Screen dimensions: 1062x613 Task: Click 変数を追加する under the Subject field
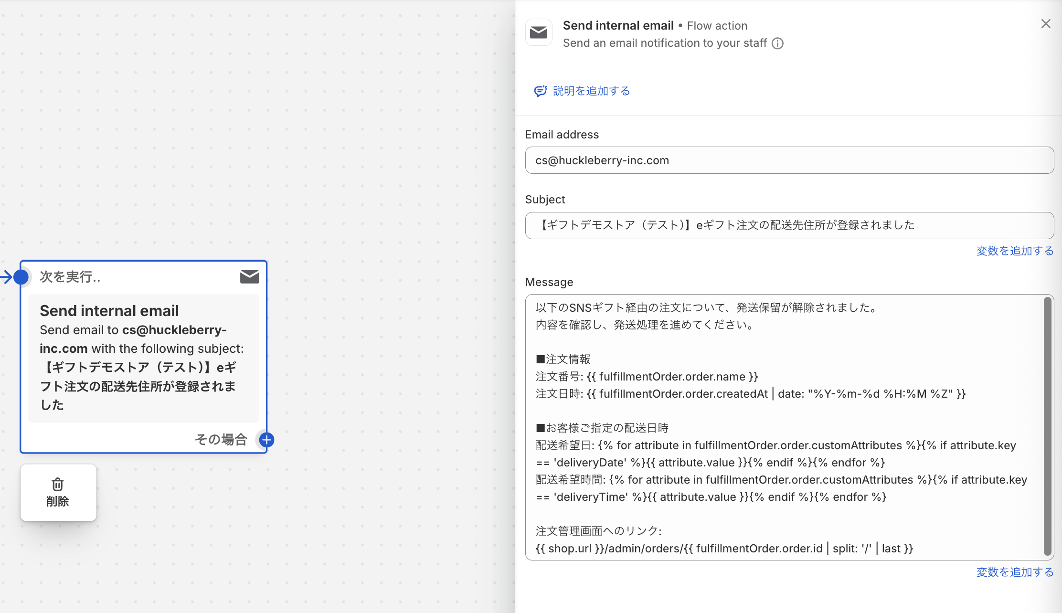[x=1015, y=251]
